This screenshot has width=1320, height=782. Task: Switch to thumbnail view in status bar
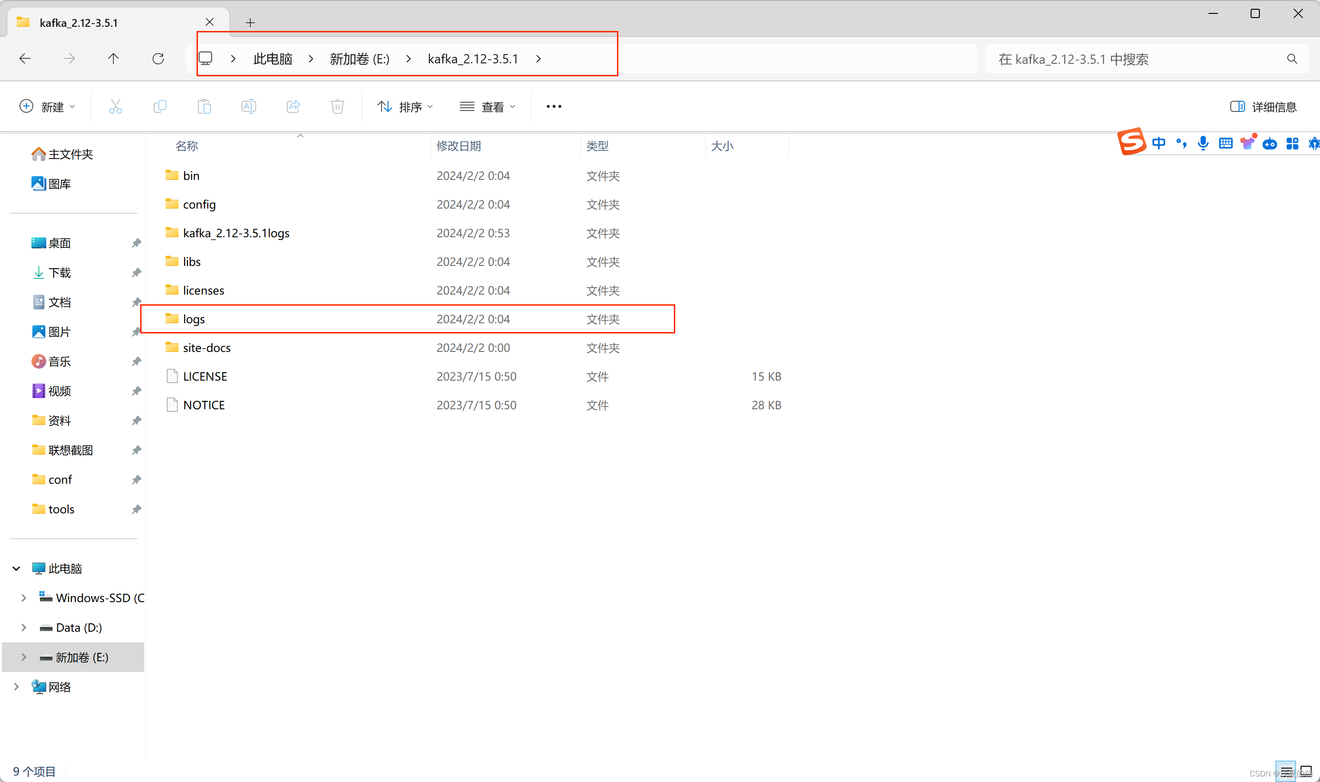[x=1306, y=771]
